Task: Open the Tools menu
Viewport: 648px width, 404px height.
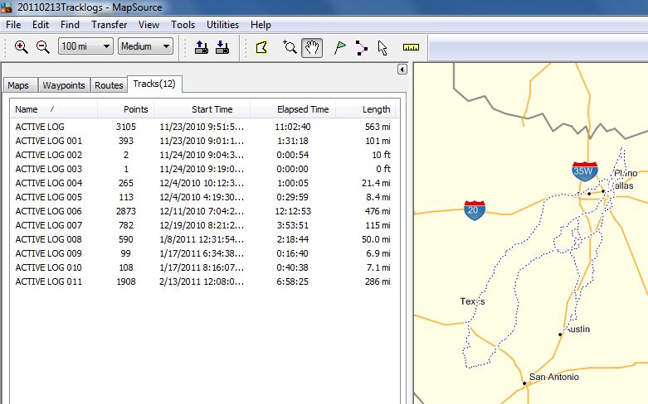Action: [183, 25]
